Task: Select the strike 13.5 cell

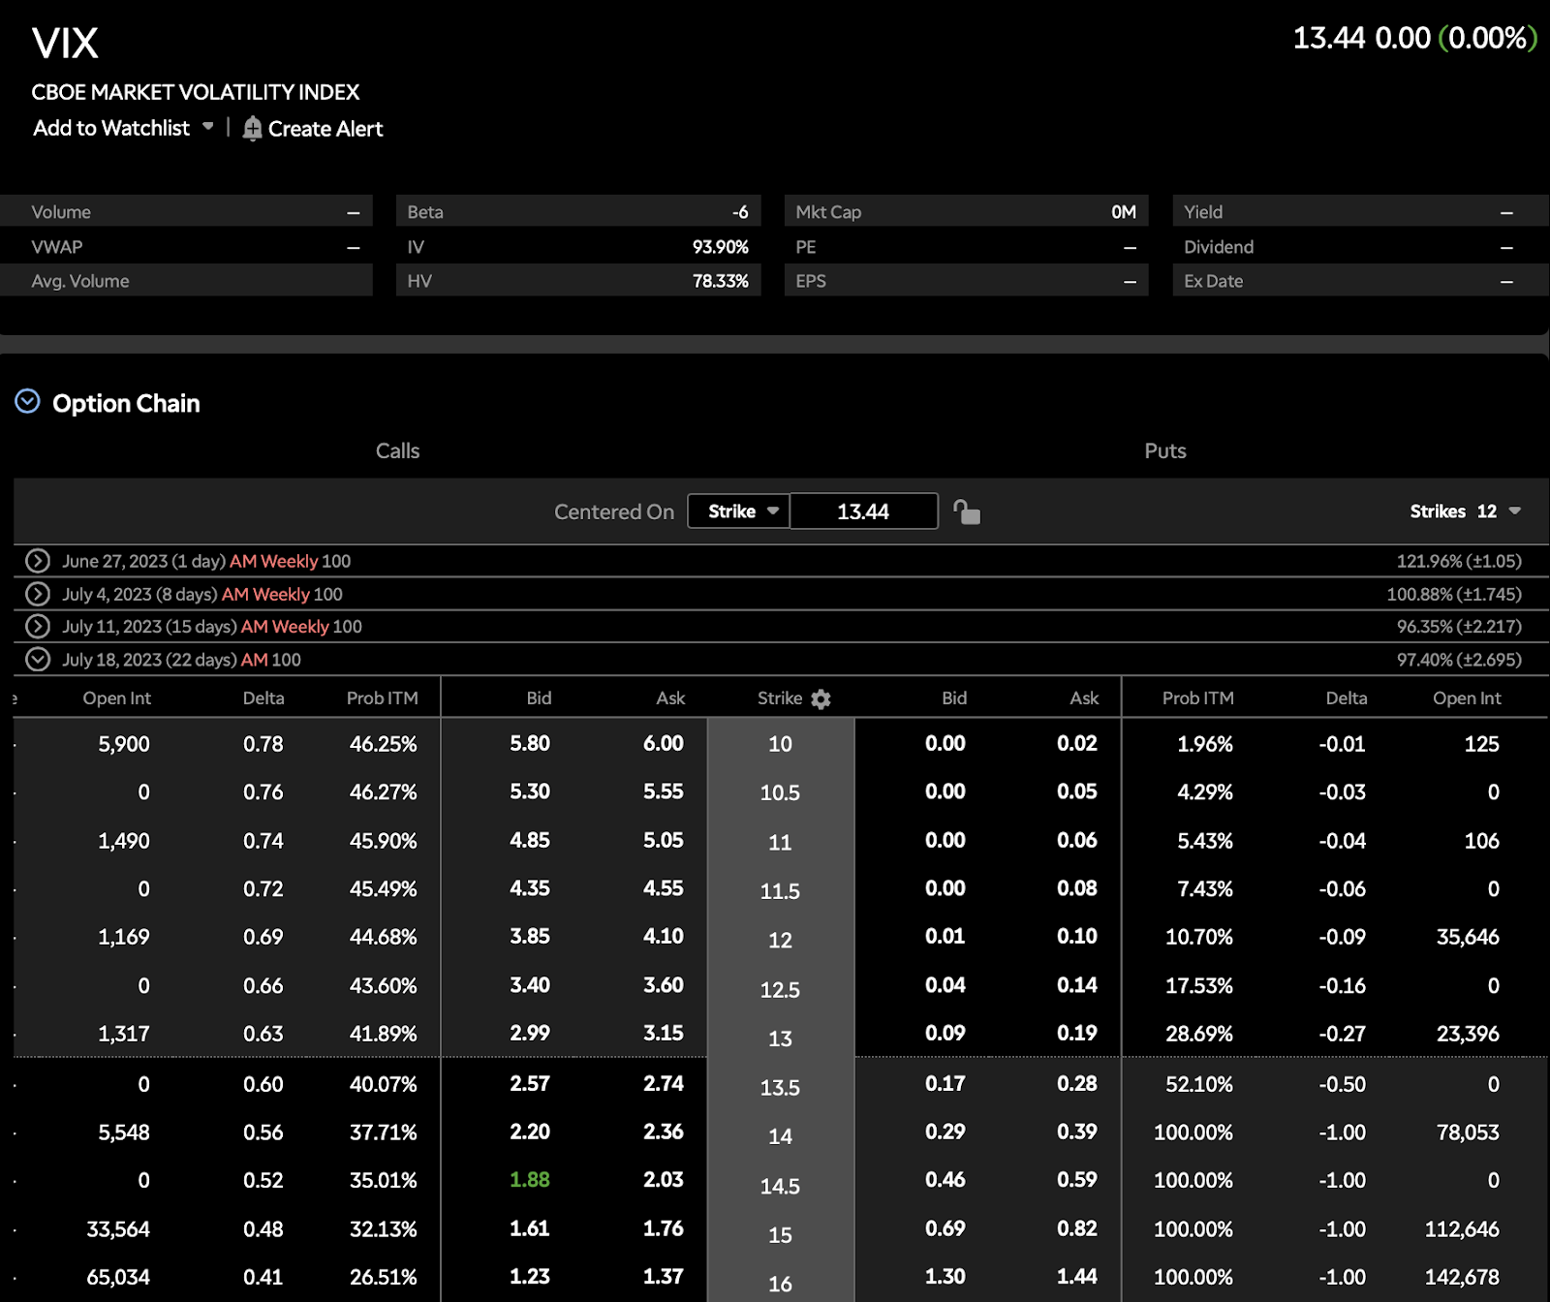Action: [x=780, y=1087]
